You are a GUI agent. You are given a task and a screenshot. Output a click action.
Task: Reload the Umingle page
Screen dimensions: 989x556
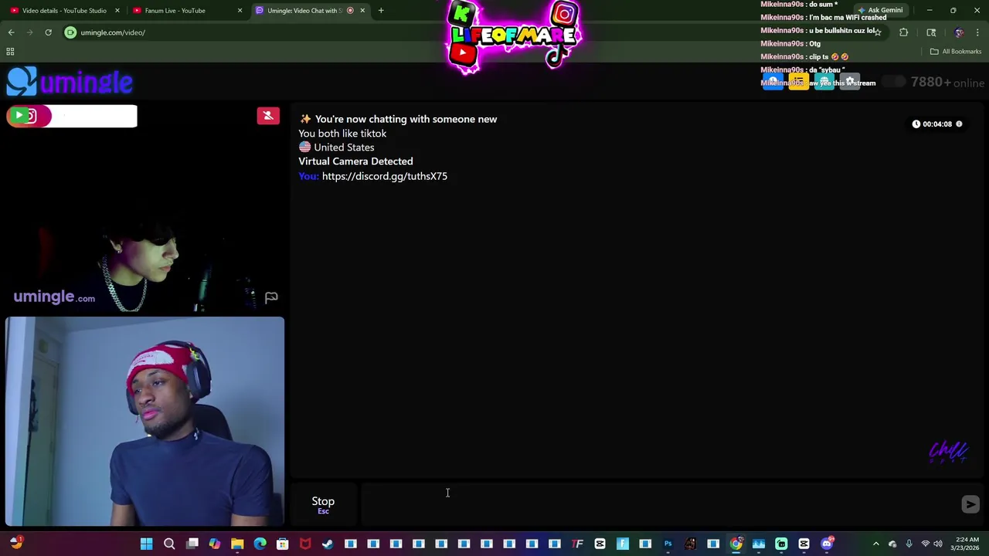[x=48, y=32]
